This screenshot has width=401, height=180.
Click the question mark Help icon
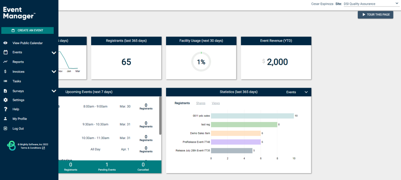click(5, 109)
